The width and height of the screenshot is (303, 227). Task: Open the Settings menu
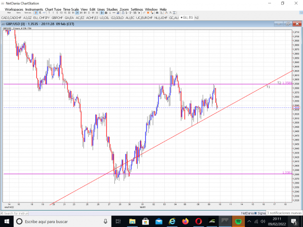(137, 9)
